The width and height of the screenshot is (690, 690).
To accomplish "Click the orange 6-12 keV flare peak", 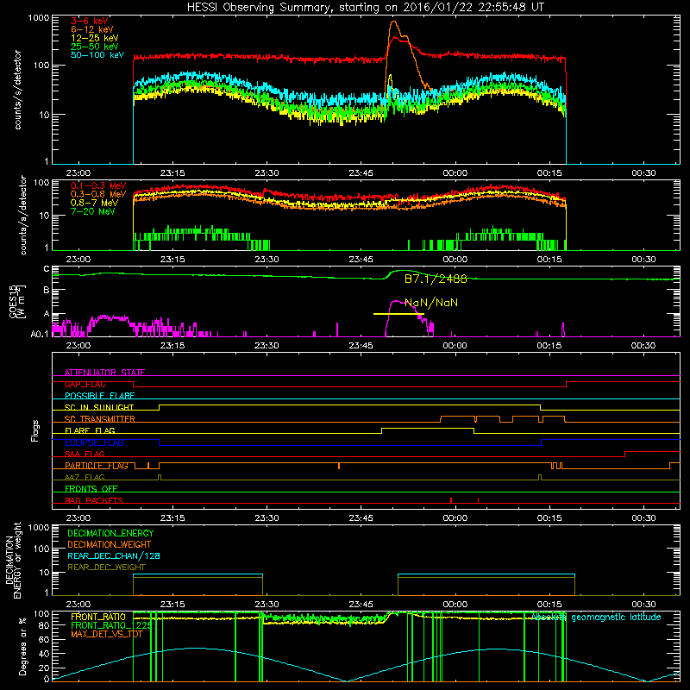I will point(394,22).
